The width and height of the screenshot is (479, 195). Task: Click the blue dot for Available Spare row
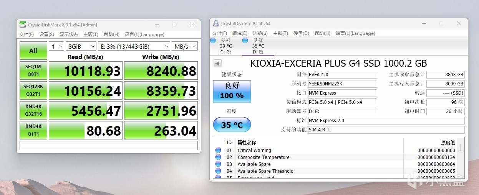(x=218, y=164)
